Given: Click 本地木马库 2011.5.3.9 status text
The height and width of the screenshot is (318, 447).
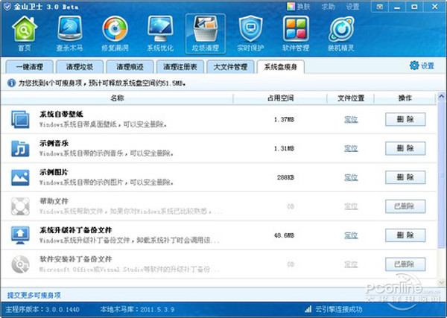Looking at the screenshot, I should tap(137, 309).
